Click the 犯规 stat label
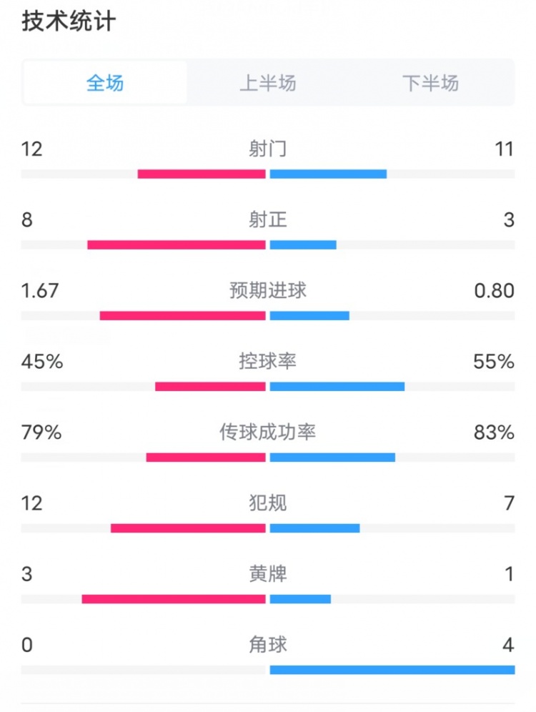Screen dimensions: 536x712 [268, 503]
